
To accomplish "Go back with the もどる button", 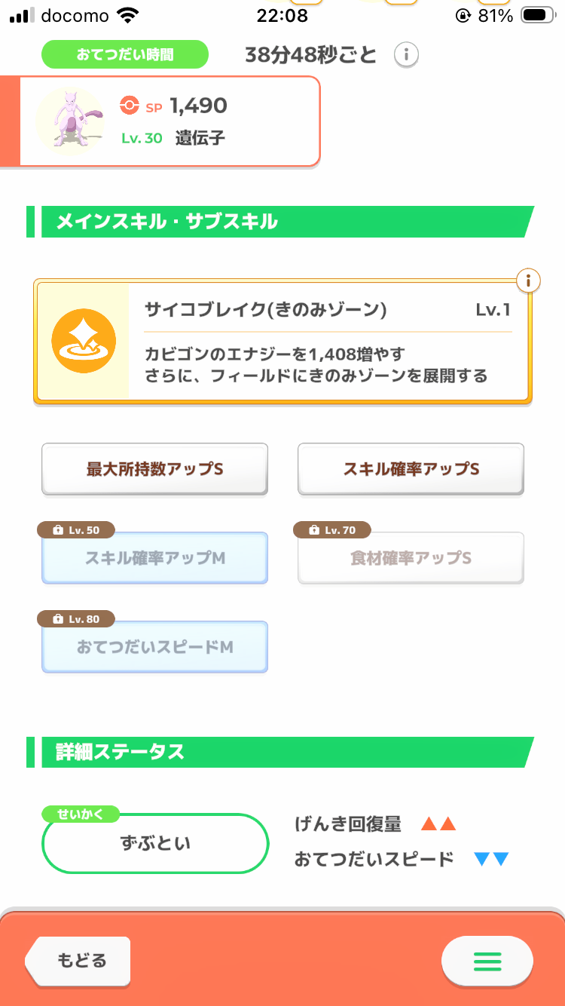I will 78,961.
